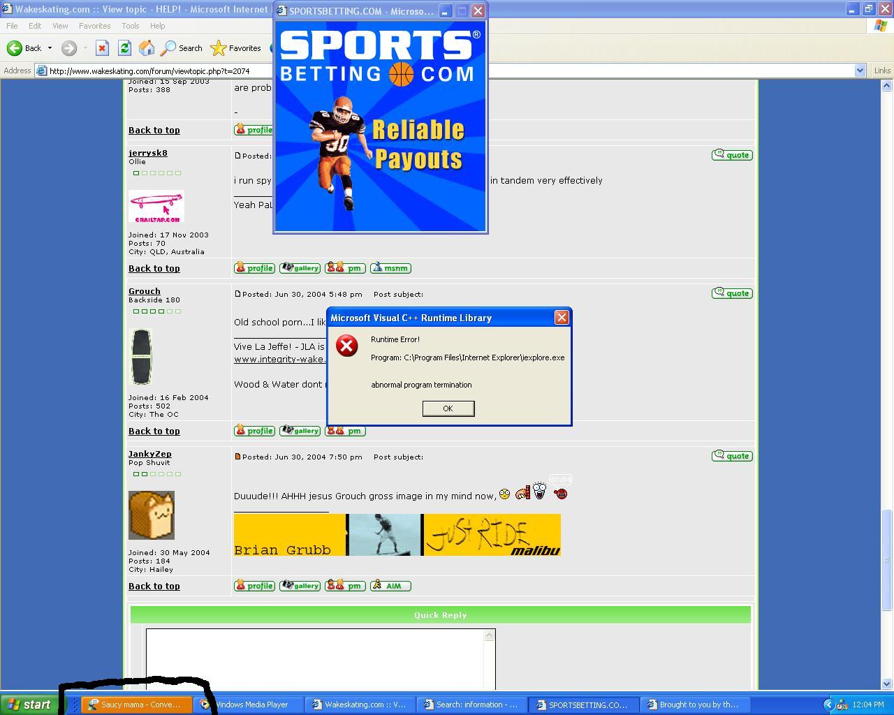
Task: Click post icon next to Jun 30 5:48 pm
Action: (x=237, y=294)
